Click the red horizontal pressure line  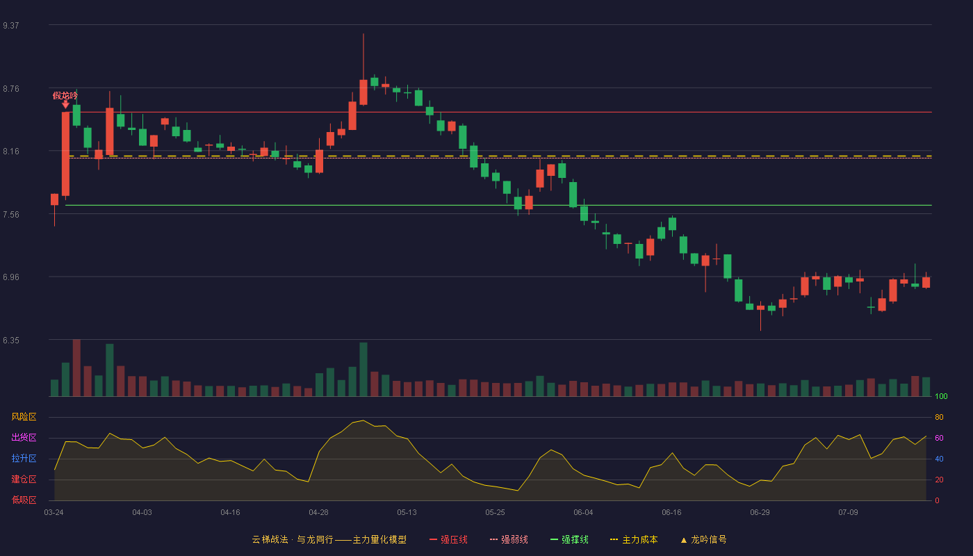(497, 112)
